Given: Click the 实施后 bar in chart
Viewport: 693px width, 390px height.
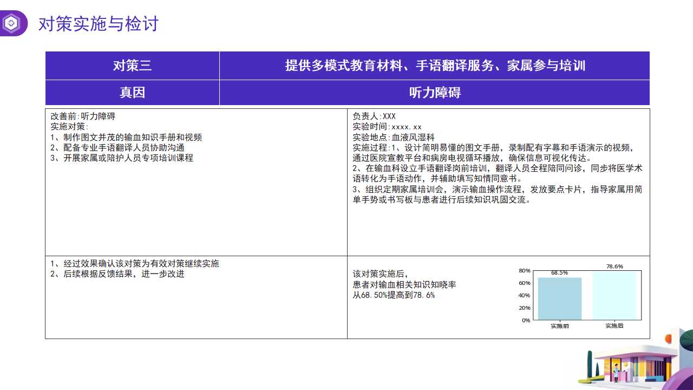Looking at the screenshot, I should pos(614,296).
